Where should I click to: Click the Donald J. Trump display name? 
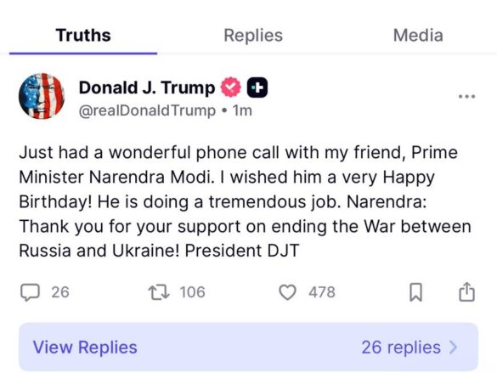coord(147,88)
